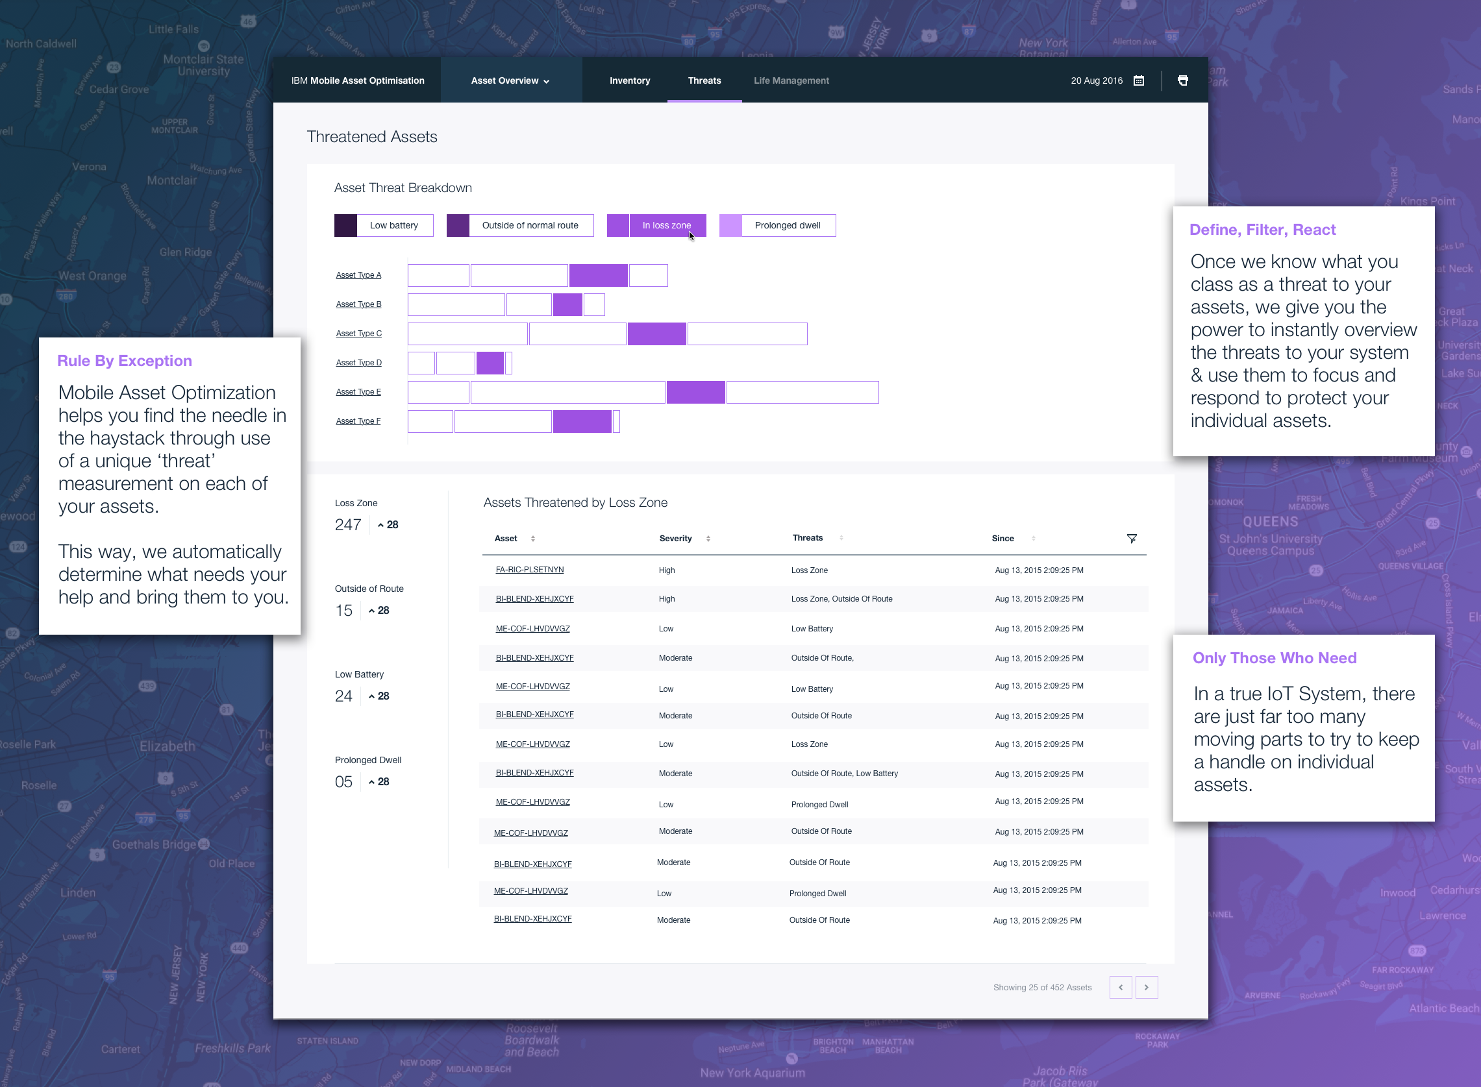Open the calendar date picker

1138,80
